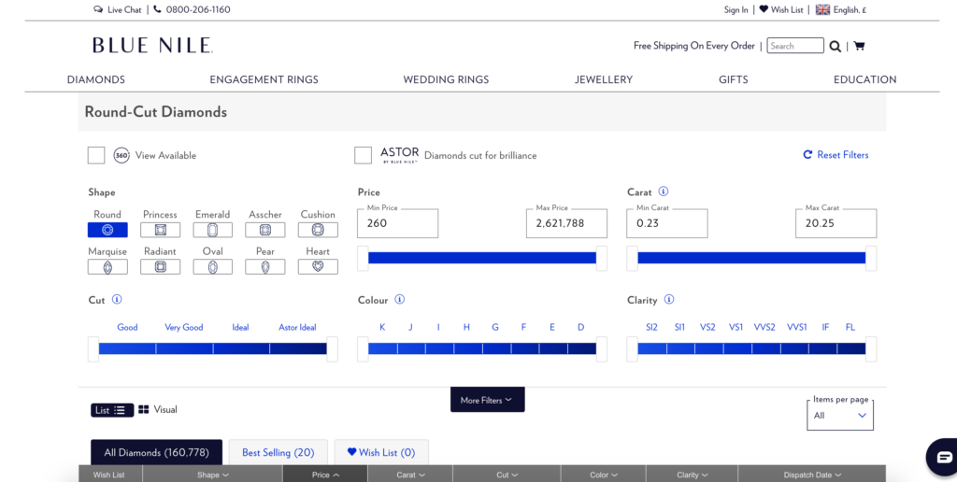The image size is (957, 482).
Task: Click the phone icon next to 0800-206-1160
Action: (157, 9)
